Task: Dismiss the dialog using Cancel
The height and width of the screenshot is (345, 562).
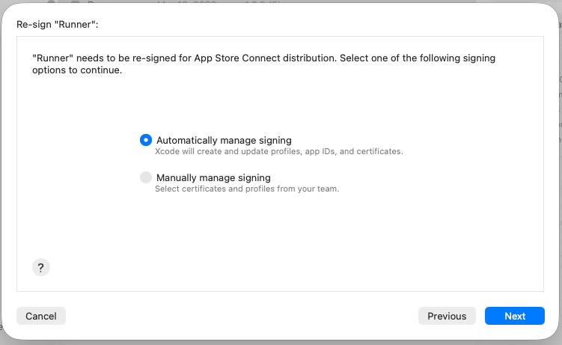Action: 41,316
